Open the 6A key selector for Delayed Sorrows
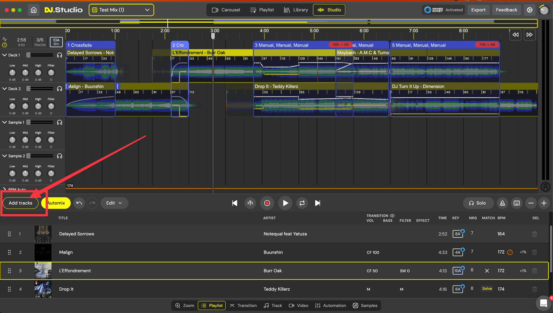 tap(458, 234)
